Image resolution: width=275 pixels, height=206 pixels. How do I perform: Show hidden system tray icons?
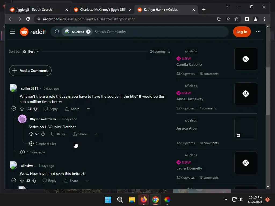click(226, 200)
